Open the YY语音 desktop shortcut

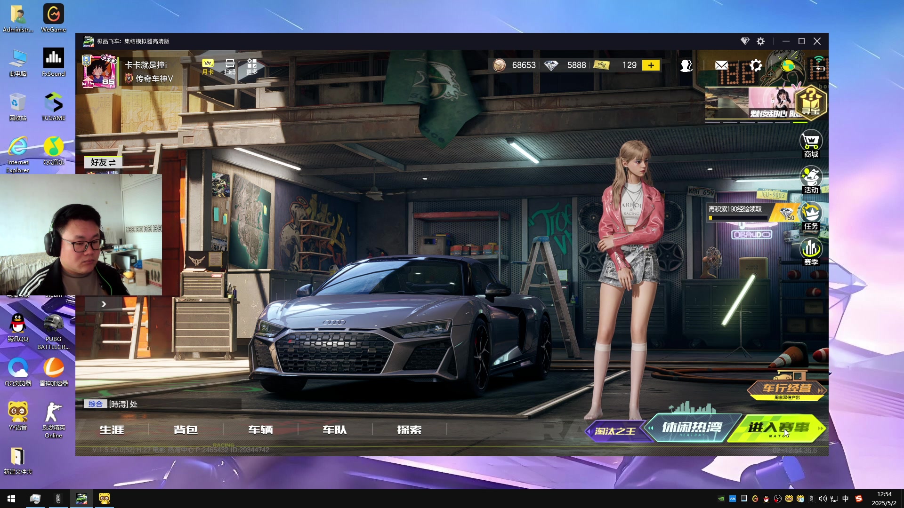click(x=18, y=416)
